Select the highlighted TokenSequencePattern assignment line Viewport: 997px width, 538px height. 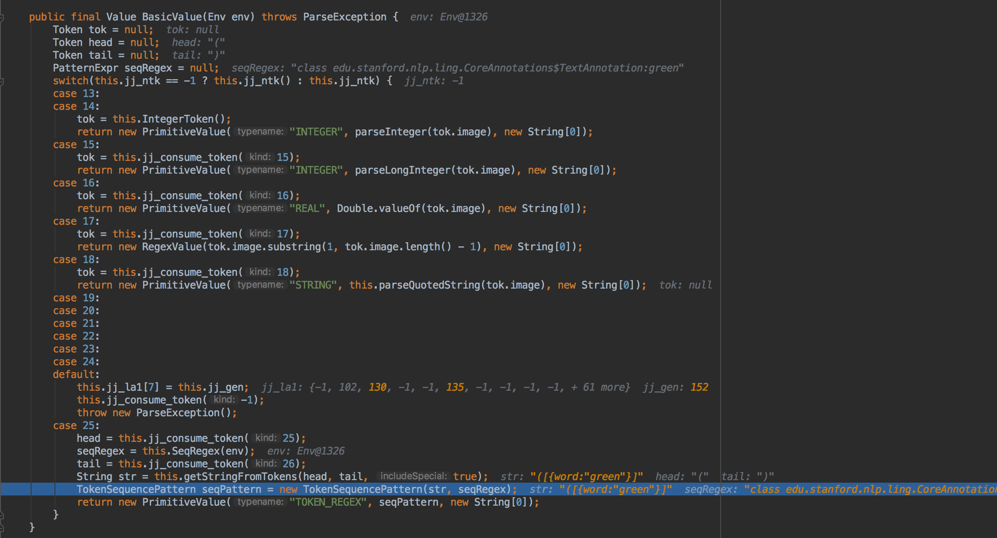(x=294, y=489)
